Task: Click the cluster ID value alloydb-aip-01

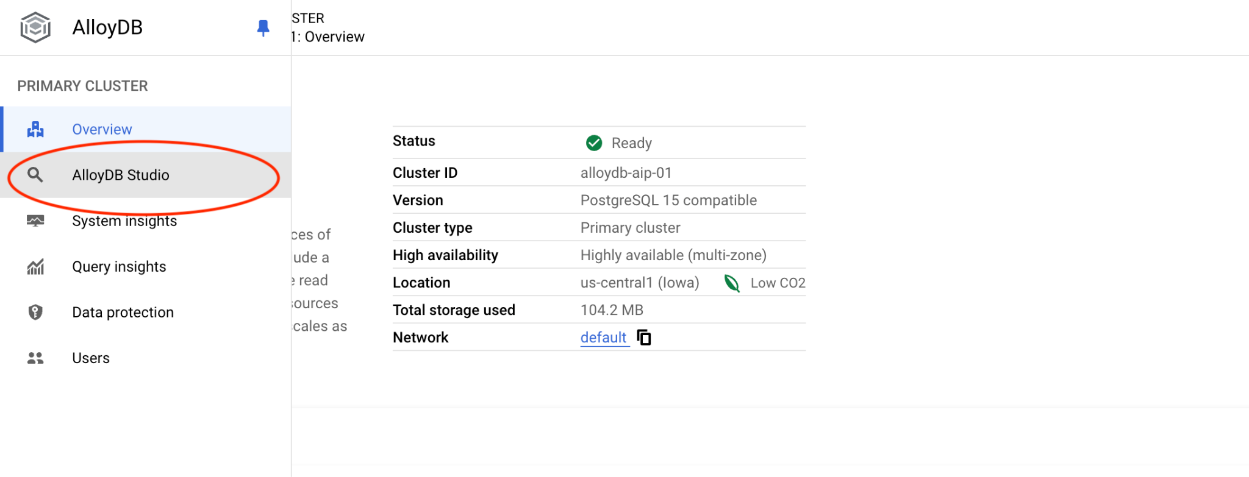Action: [x=626, y=173]
